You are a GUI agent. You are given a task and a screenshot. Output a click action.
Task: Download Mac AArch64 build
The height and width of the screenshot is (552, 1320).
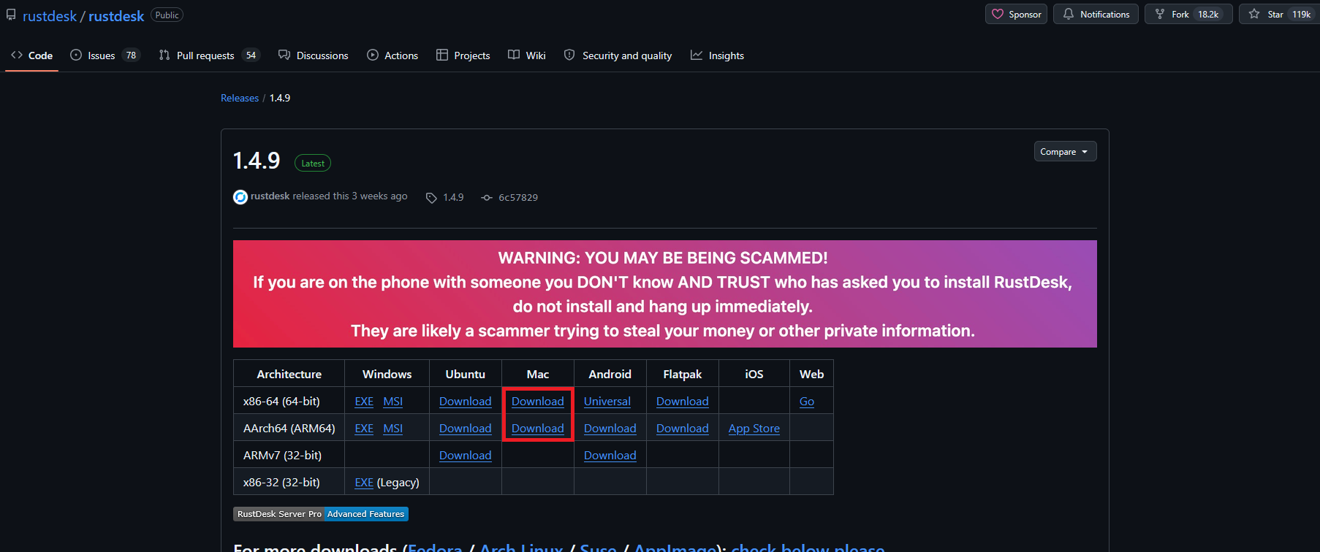coord(538,429)
